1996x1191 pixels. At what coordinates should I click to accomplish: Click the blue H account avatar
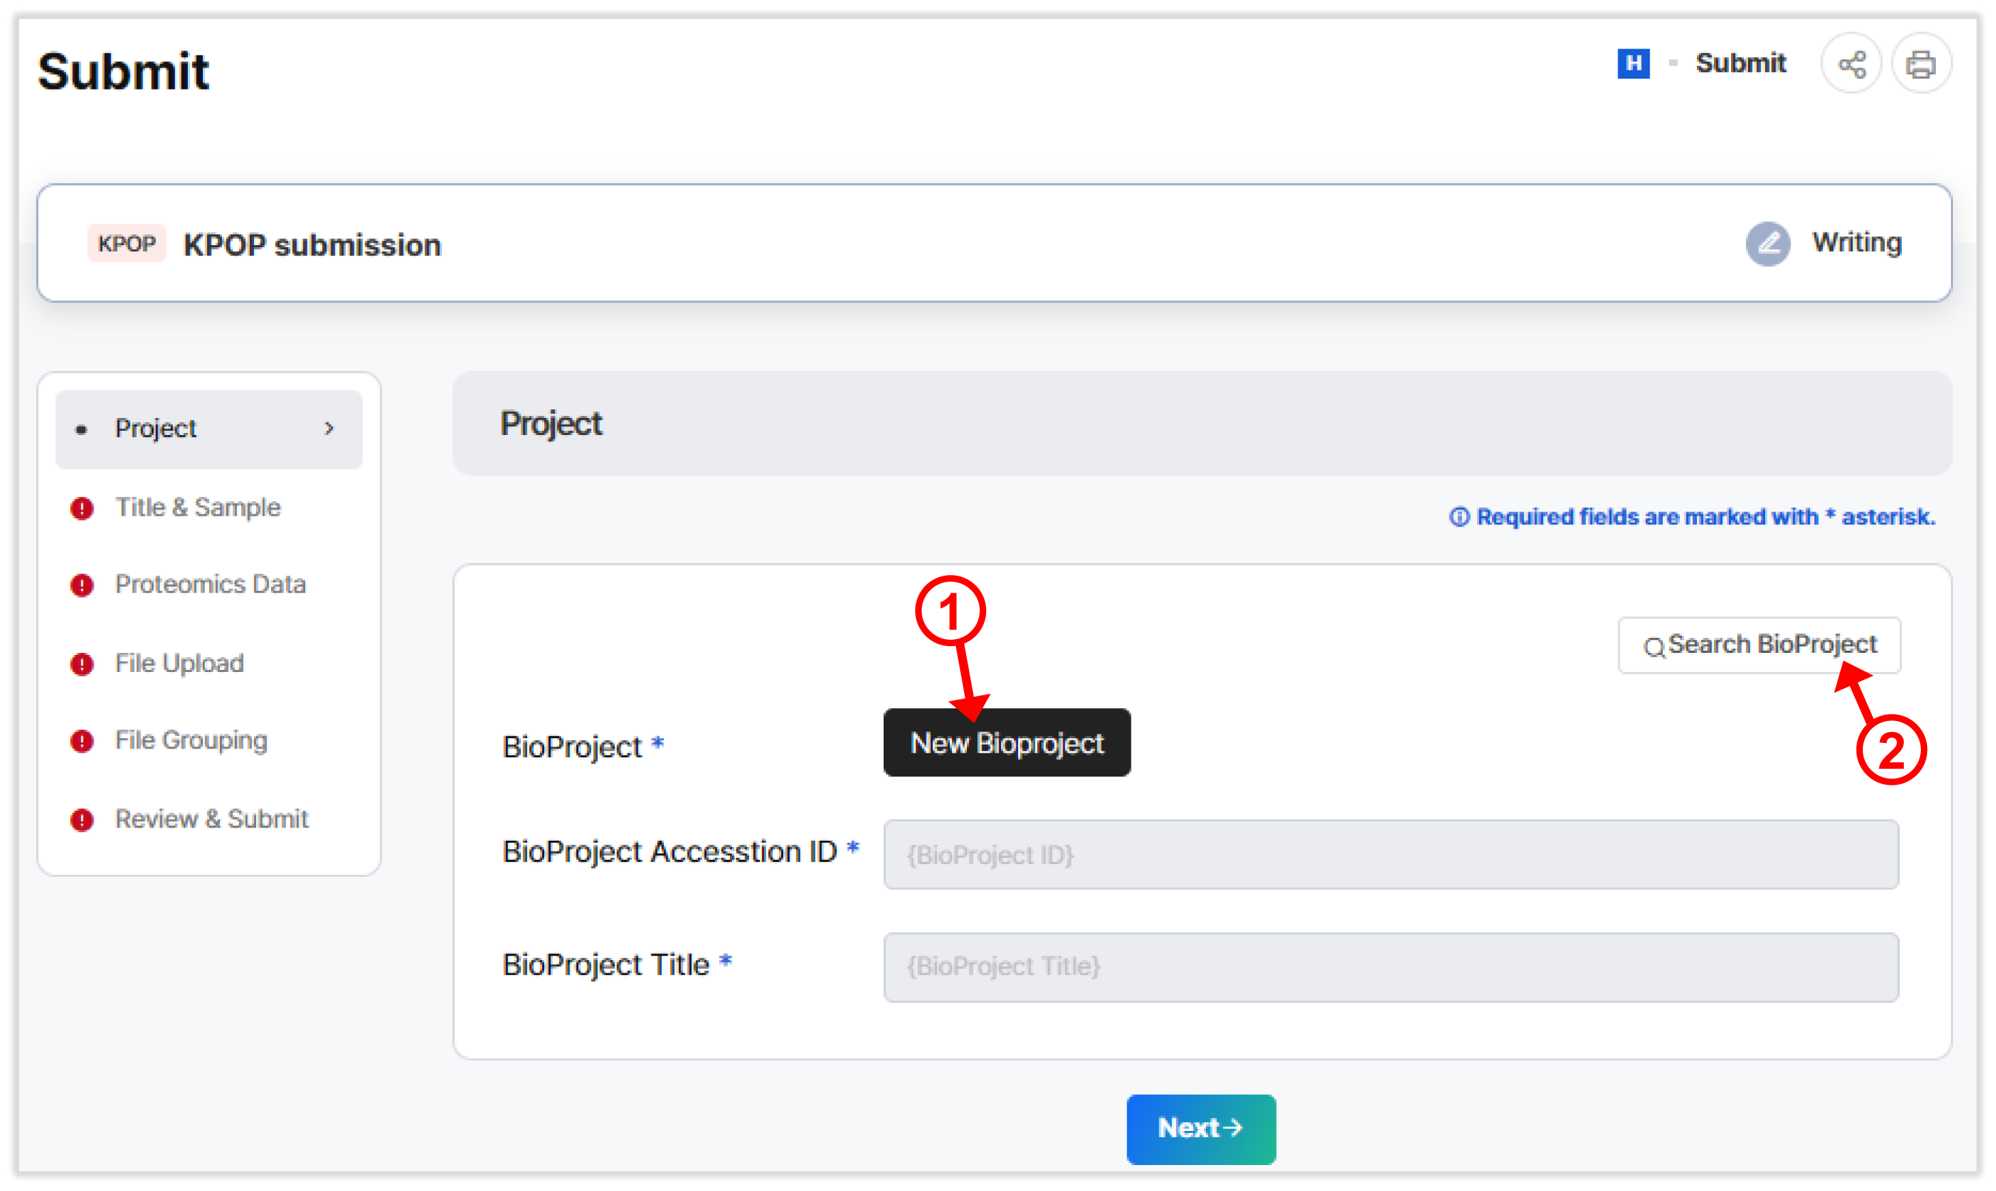[x=1633, y=63]
